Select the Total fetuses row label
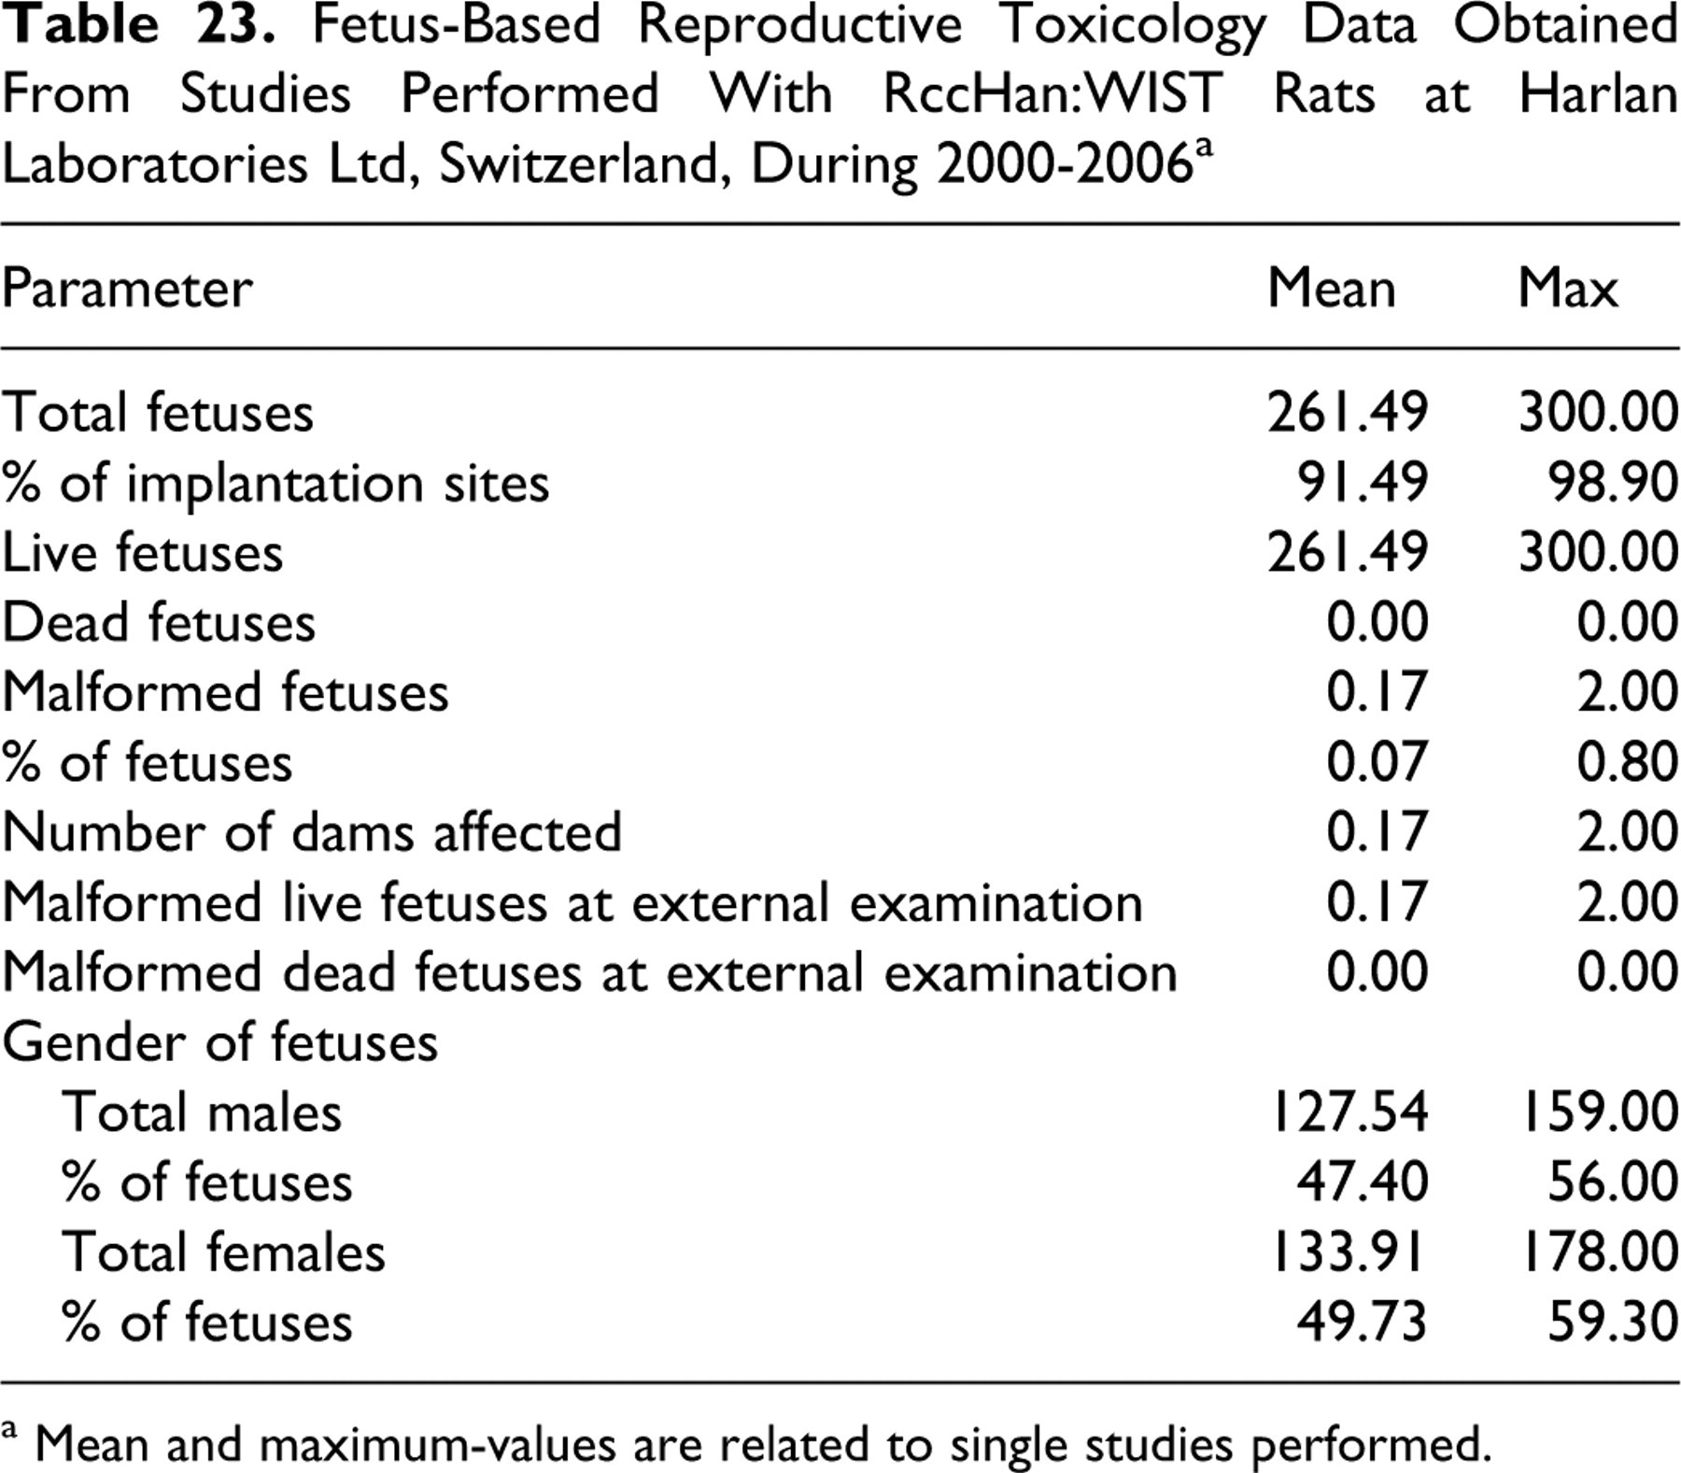 point(158,413)
